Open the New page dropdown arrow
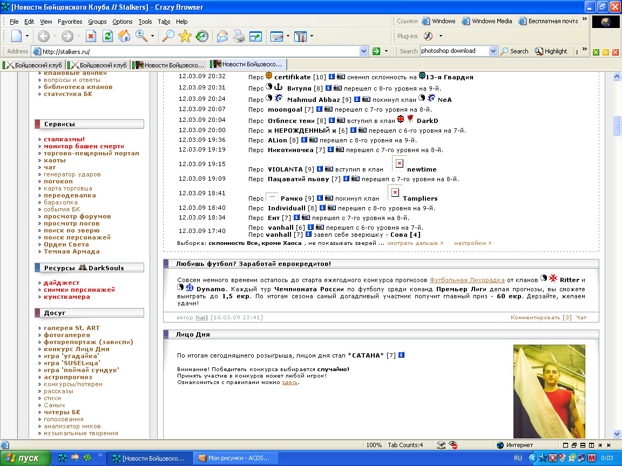Screen dimensions: 622x466 coord(27,36)
